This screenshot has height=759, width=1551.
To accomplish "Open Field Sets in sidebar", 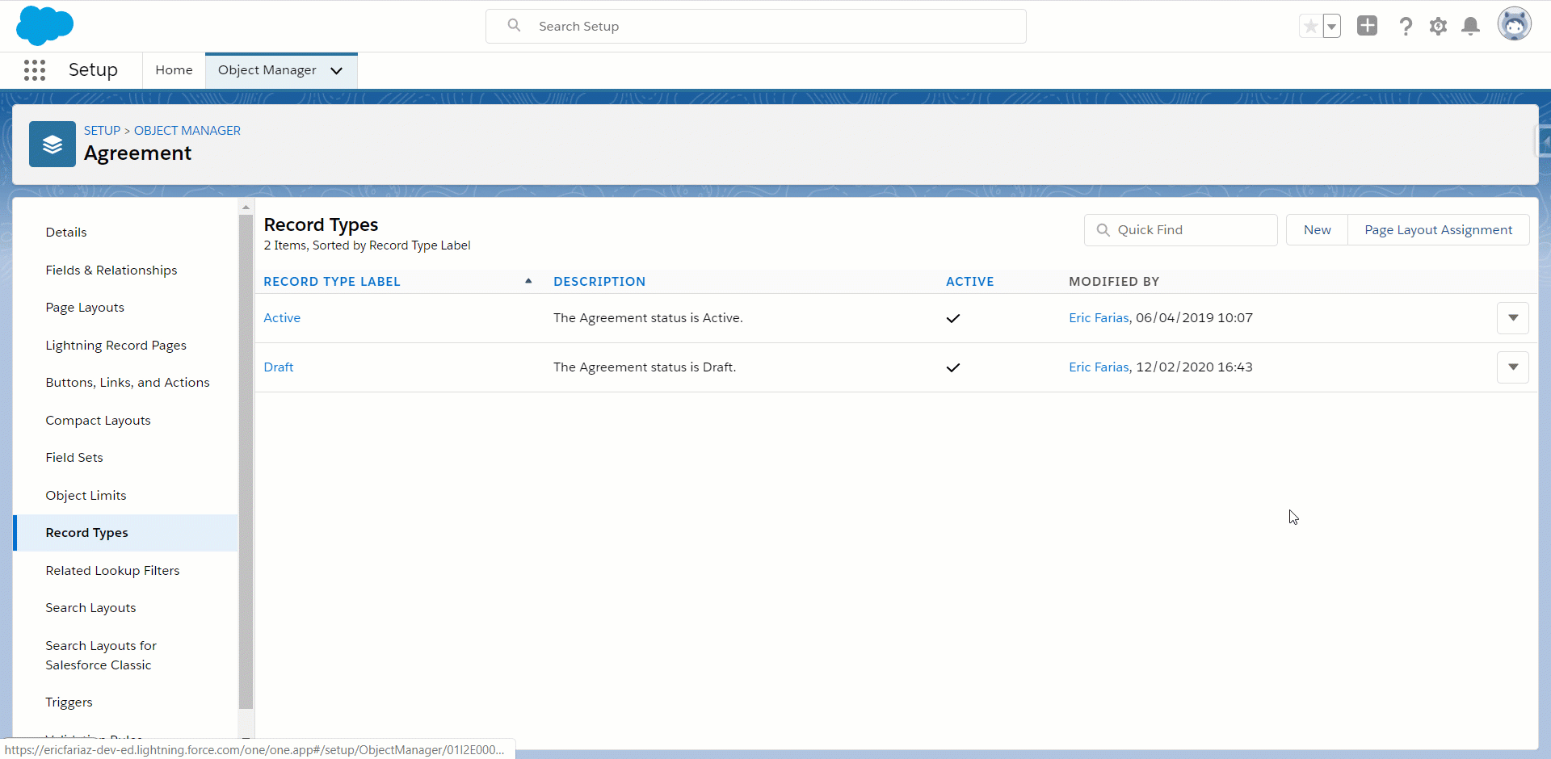I will click(x=74, y=458).
